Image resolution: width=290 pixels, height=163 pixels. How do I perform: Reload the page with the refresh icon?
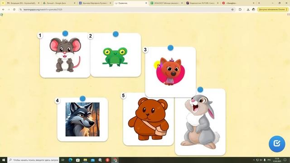tap(14, 10)
